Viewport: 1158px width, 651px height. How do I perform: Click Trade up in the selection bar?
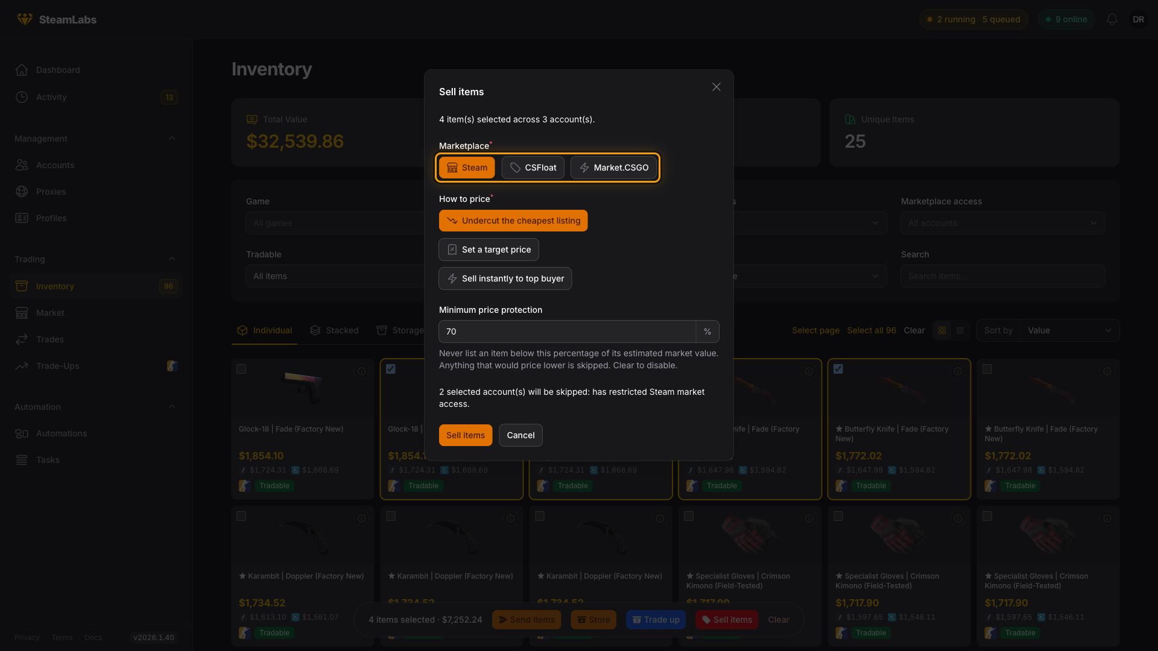(x=656, y=620)
